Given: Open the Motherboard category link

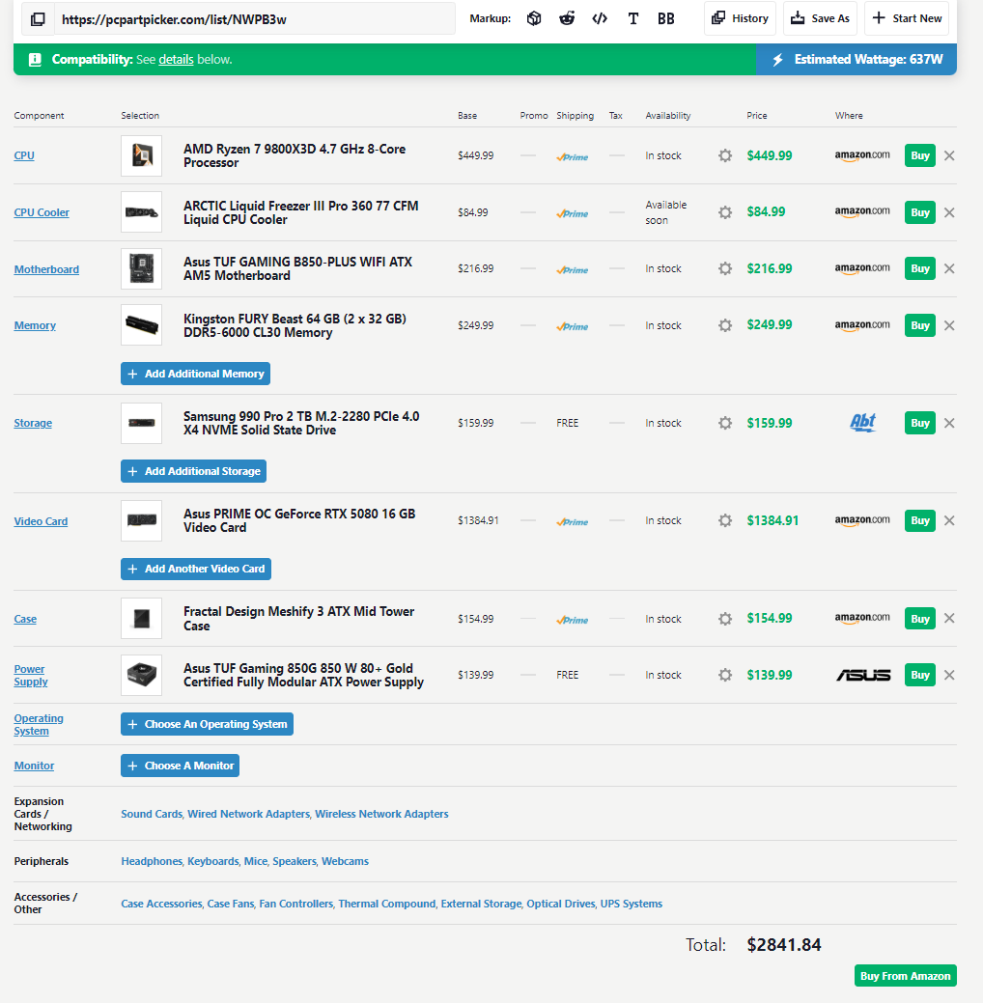Looking at the screenshot, I should click(x=46, y=269).
